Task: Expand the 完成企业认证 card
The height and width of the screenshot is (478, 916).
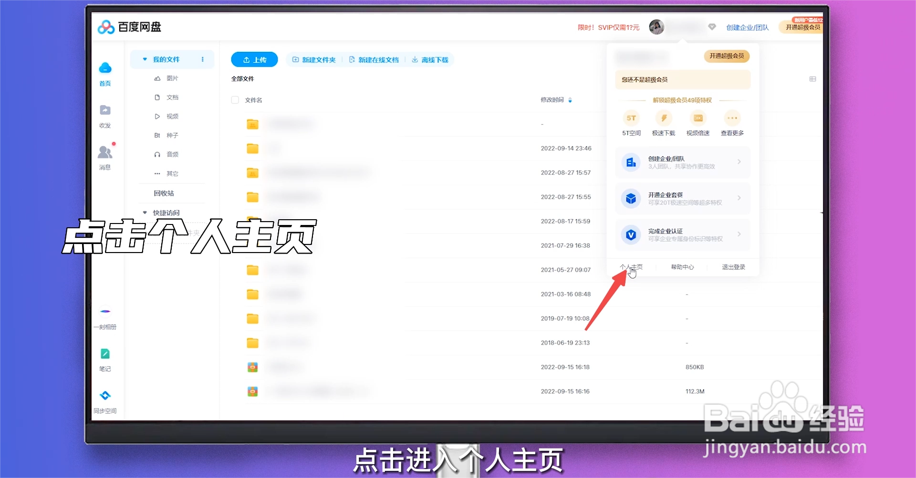Action: pyautogui.click(x=683, y=235)
